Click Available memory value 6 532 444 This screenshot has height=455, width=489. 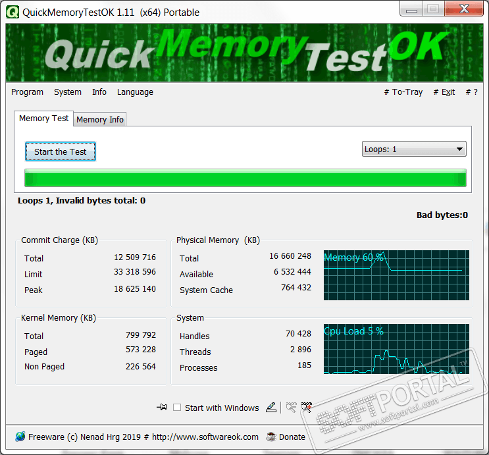pyautogui.click(x=292, y=272)
